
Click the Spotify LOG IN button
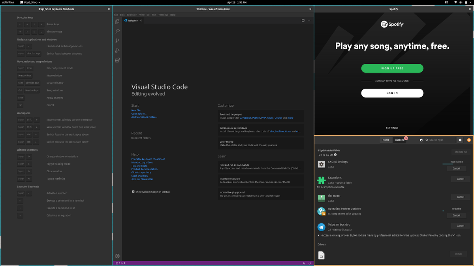click(392, 93)
